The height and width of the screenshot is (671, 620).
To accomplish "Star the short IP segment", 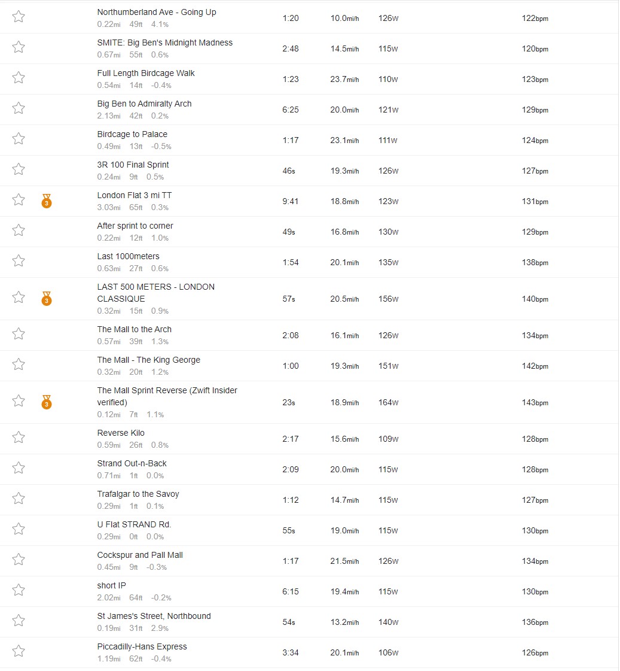I will [x=19, y=590].
